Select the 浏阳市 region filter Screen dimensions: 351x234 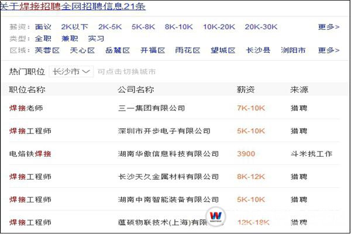(292, 50)
